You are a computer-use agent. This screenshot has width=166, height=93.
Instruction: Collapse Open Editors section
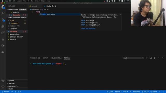tap(7, 10)
